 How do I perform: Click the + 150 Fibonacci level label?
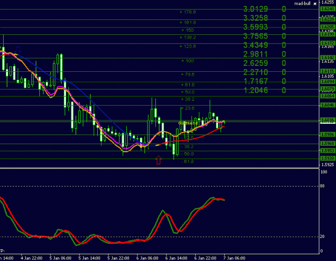pyautogui.click(x=188, y=30)
